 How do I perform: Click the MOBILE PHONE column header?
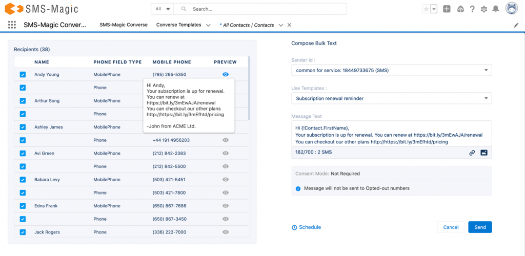172,62
